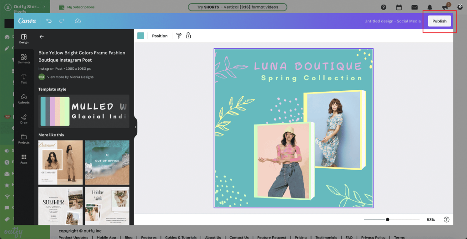Viewport: 467px width, 239px height.
Task: Toggle the lock icon in toolbar
Action: (188, 36)
